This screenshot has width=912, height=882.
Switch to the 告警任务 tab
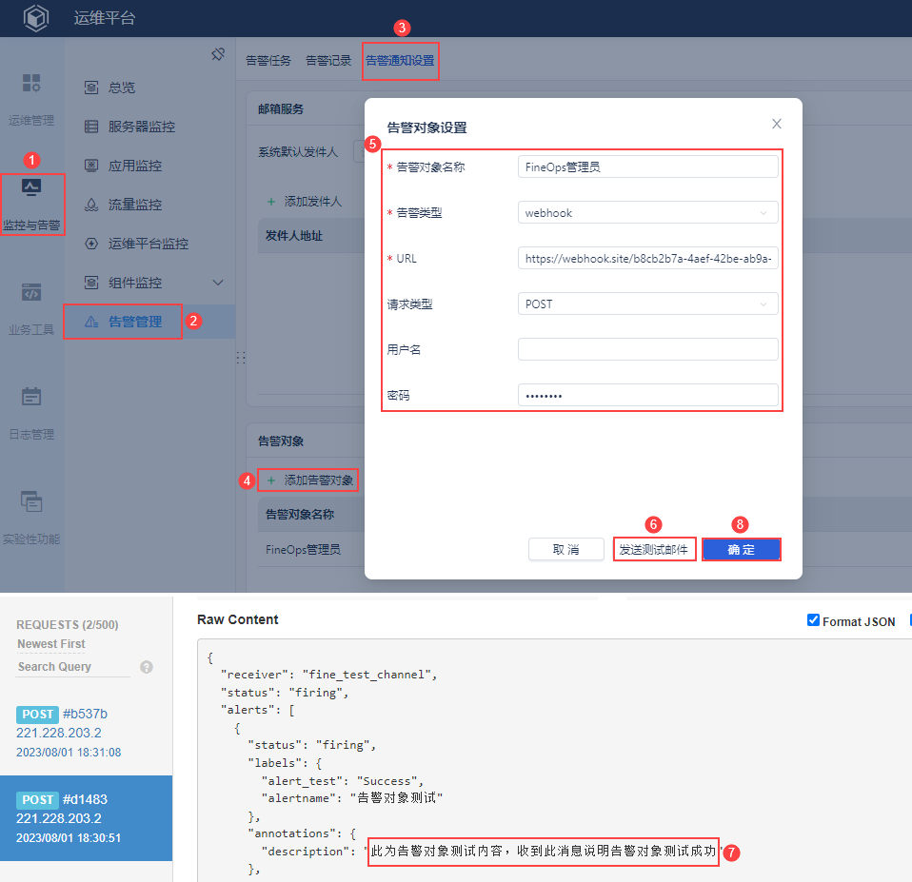tap(268, 61)
